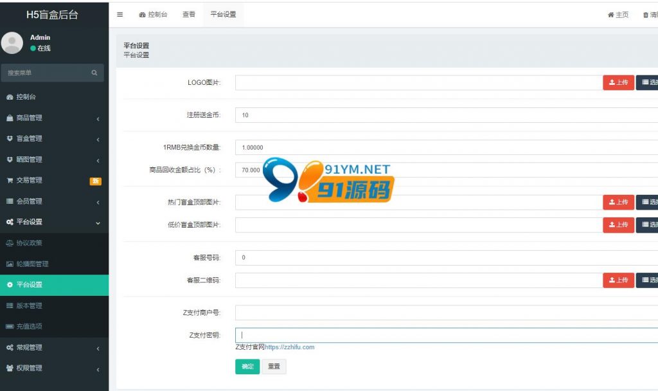Click the 协议政策 scale icon
Image resolution: width=658 pixels, height=391 pixels.
10,243
